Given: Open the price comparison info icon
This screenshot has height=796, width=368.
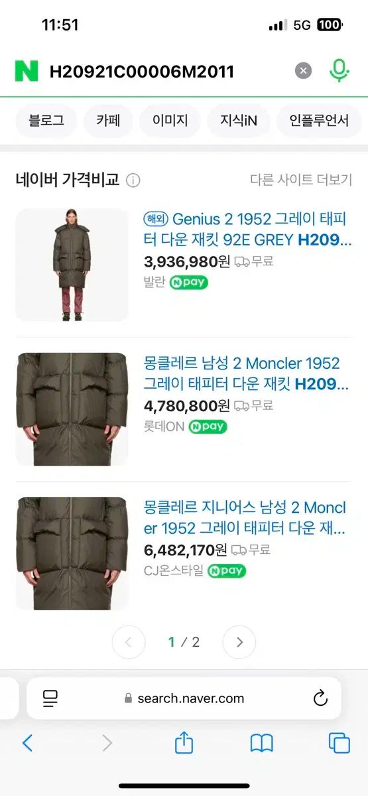Looking at the screenshot, I should [133, 180].
